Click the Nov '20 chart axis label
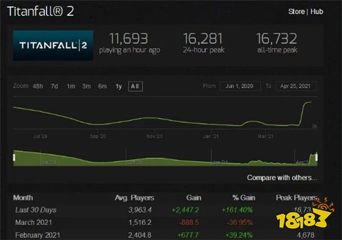This screenshot has width=342, height=240. (x=154, y=136)
